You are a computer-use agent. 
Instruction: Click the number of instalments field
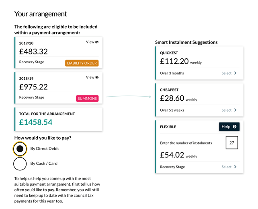coord(231,143)
